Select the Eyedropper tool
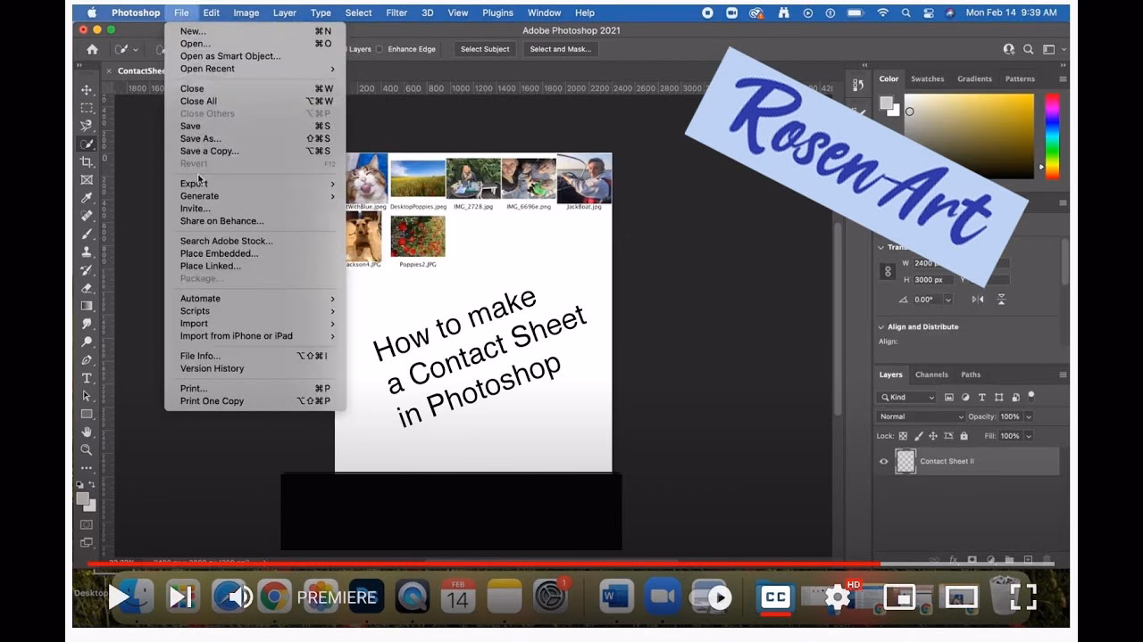 click(87, 198)
